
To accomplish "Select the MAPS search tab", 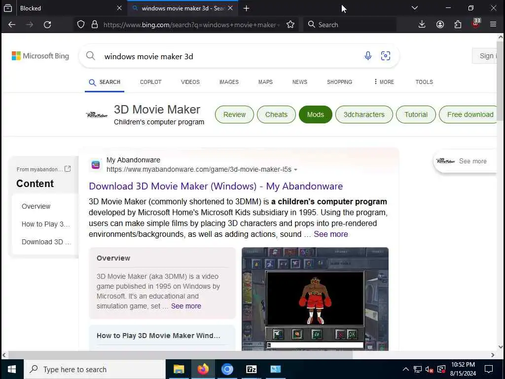I will [265, 82].
